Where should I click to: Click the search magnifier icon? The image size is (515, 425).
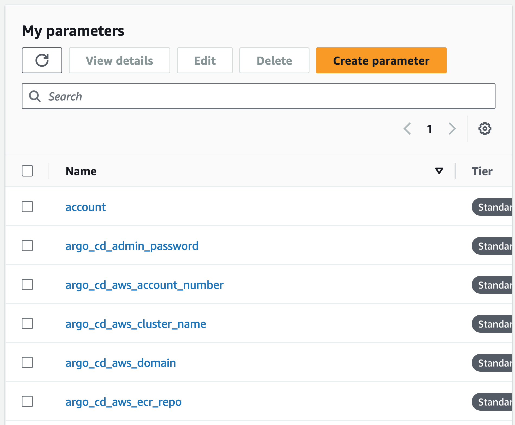35,96
